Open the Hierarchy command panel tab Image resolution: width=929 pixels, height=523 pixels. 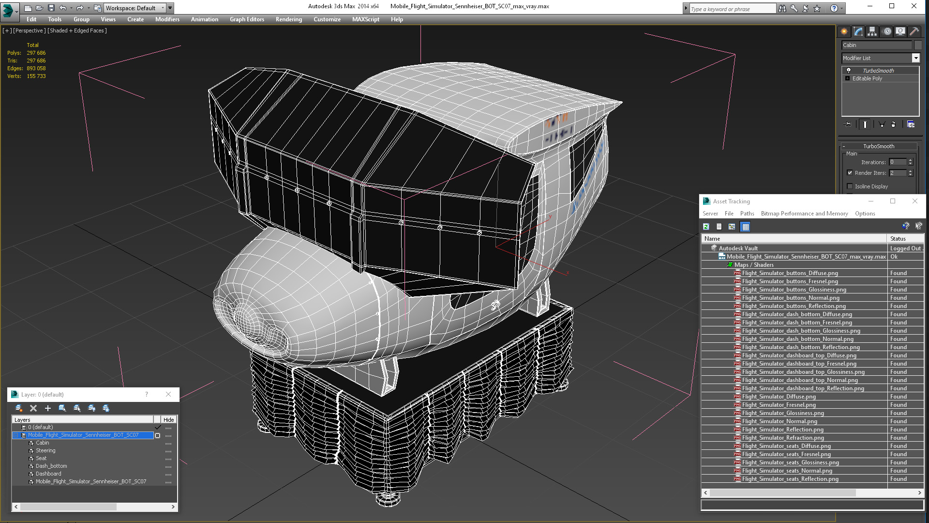[x=872, y=31]
